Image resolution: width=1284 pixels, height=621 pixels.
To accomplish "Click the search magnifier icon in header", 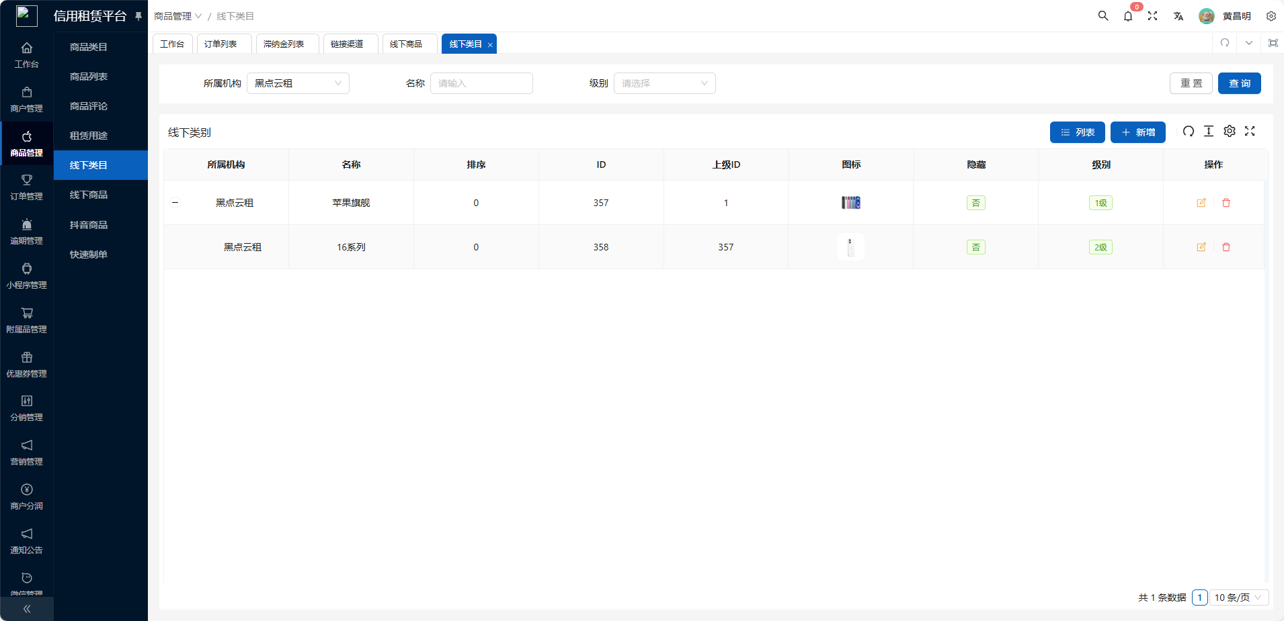I will (x=1103, y=15).
